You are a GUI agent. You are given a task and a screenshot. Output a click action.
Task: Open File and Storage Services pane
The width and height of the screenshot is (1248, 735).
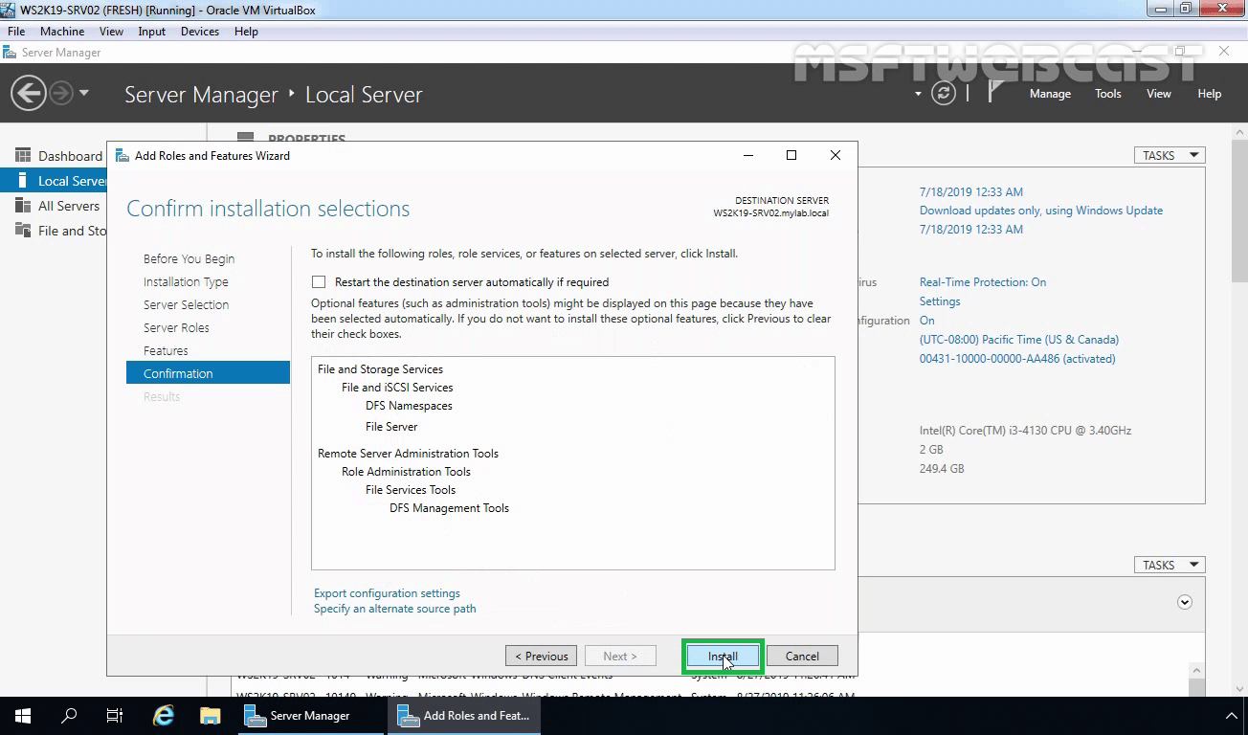click(59, 230)
